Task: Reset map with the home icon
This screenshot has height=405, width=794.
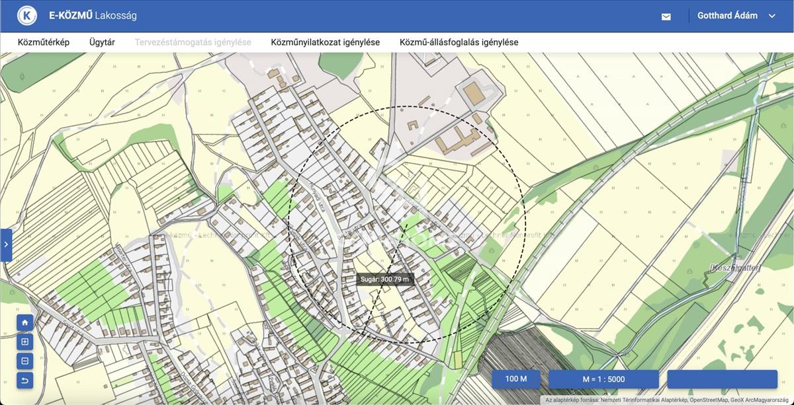Action: tap(25, 322)
